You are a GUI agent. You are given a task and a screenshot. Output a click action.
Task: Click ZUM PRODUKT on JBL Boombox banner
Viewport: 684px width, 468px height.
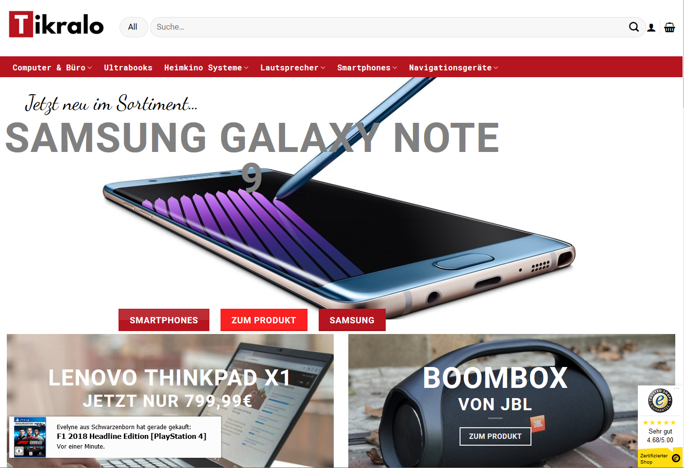click(496, 436)
